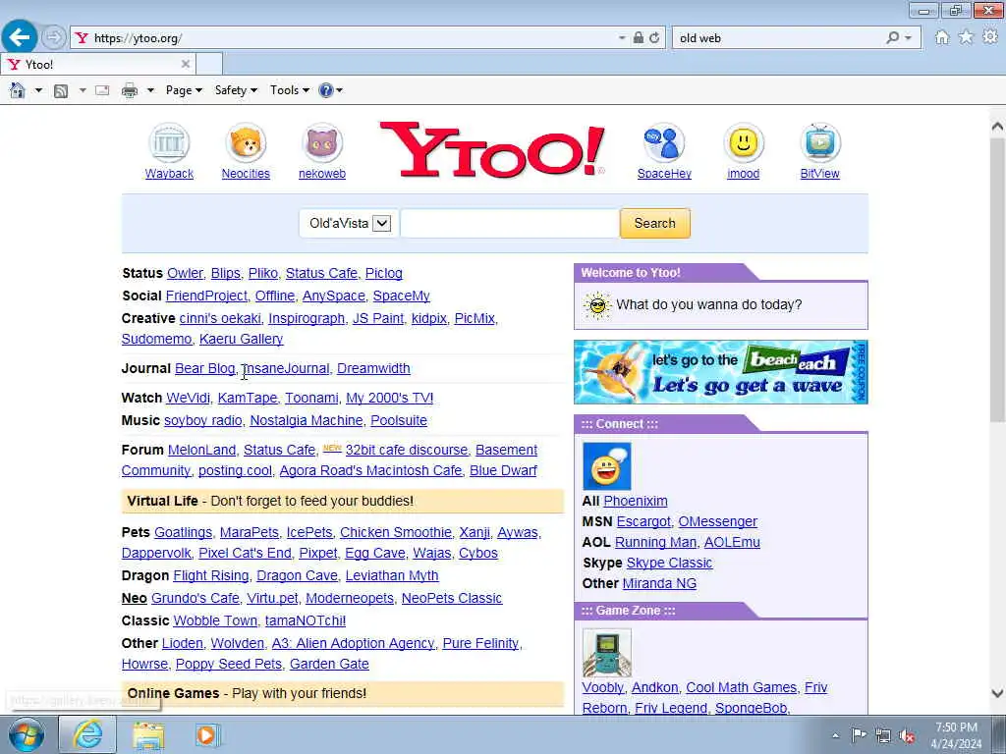This screenshot has width=1006, height=754.
Task: Show hidden tray icons arrow
Action: pos(835,735)
